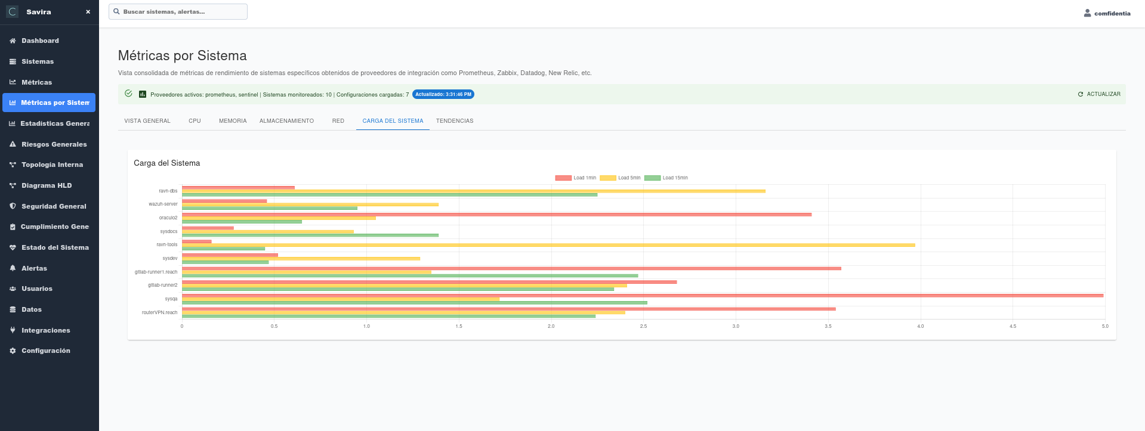Click the Datos database icon
This screenshot has height=431, width=1145.
click(13, 310)
